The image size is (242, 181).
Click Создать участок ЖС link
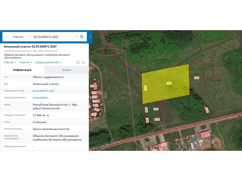point(48,62)
